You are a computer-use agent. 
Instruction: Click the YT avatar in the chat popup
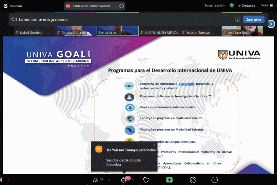(x=99, y=149)
